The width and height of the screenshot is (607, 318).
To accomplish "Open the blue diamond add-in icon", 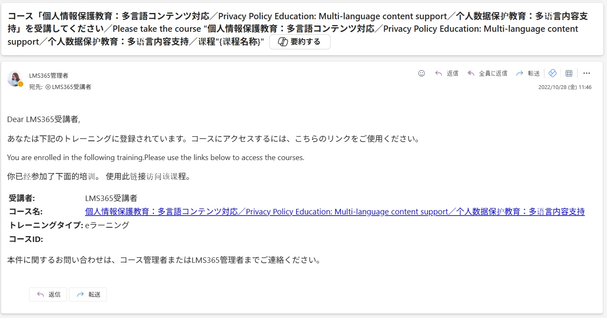I will coord(552,73).
